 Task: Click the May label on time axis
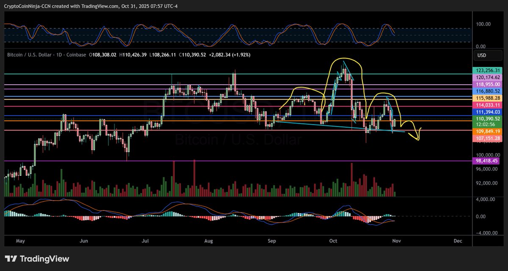coord(21,241)
